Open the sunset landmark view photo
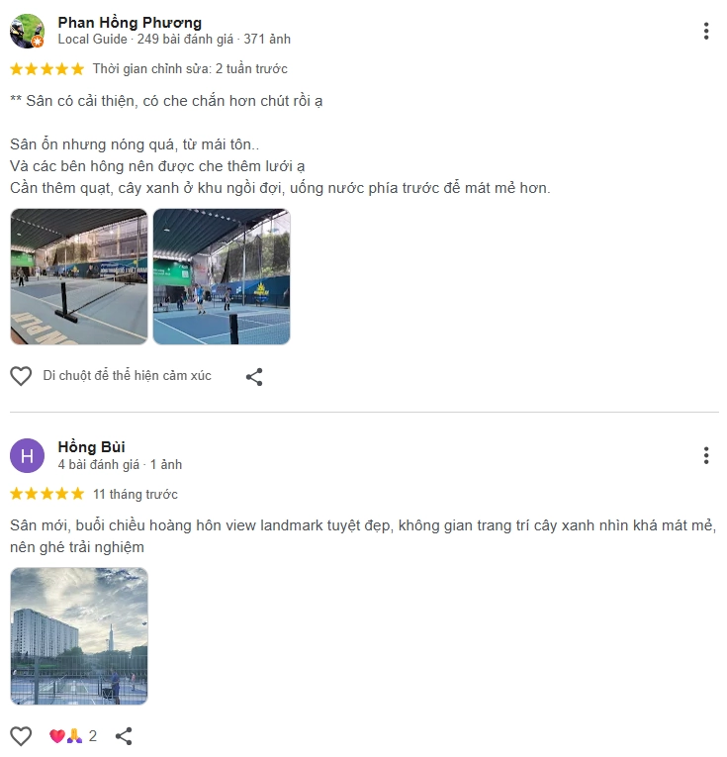 point(78,636)
